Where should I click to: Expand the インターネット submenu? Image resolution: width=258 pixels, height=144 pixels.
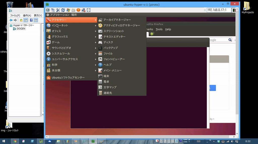(60, 26)
